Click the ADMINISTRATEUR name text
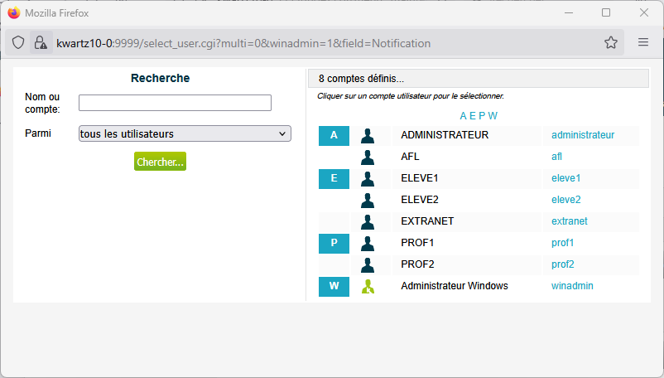This screenshot has height=378, width=664. tap(445, 135)
